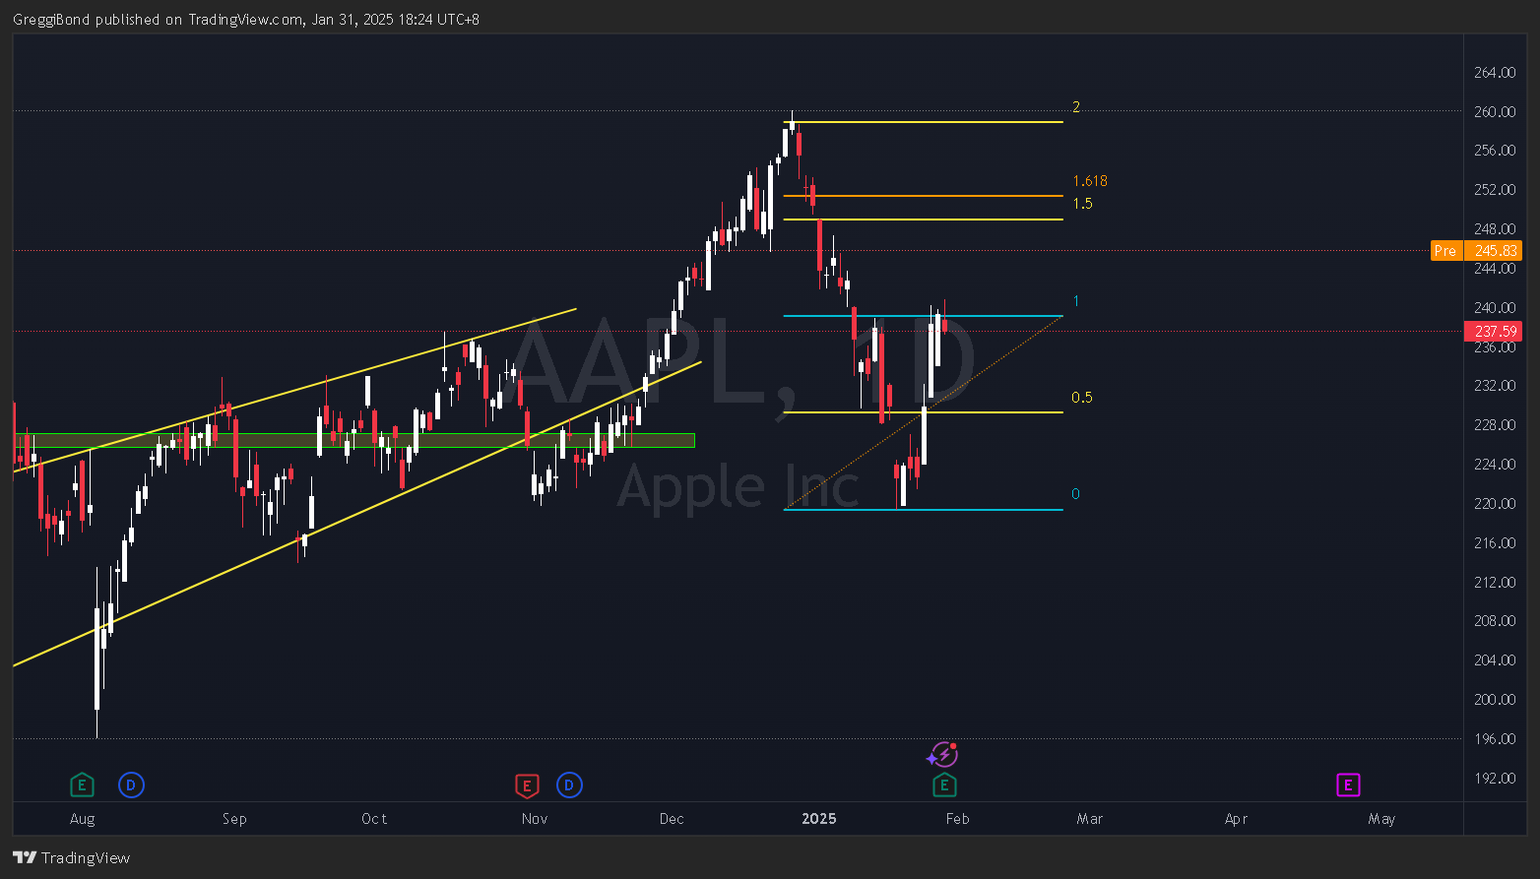Click the TradingView text beside the logo
The width and height of the screenshot is (1540, 879).
click(x=87, y=857)
